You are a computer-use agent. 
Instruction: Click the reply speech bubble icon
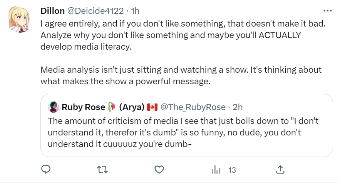point(46,169)
